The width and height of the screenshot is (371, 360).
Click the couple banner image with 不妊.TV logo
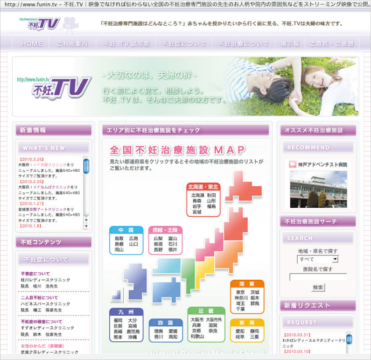pyautogui.click(x=186, y=86)
